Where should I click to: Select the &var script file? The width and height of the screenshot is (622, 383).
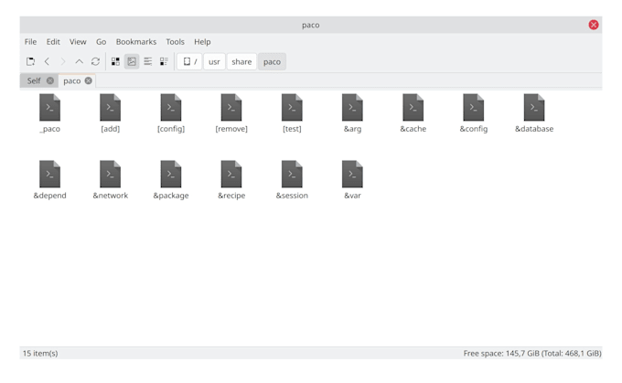(352, 180)
